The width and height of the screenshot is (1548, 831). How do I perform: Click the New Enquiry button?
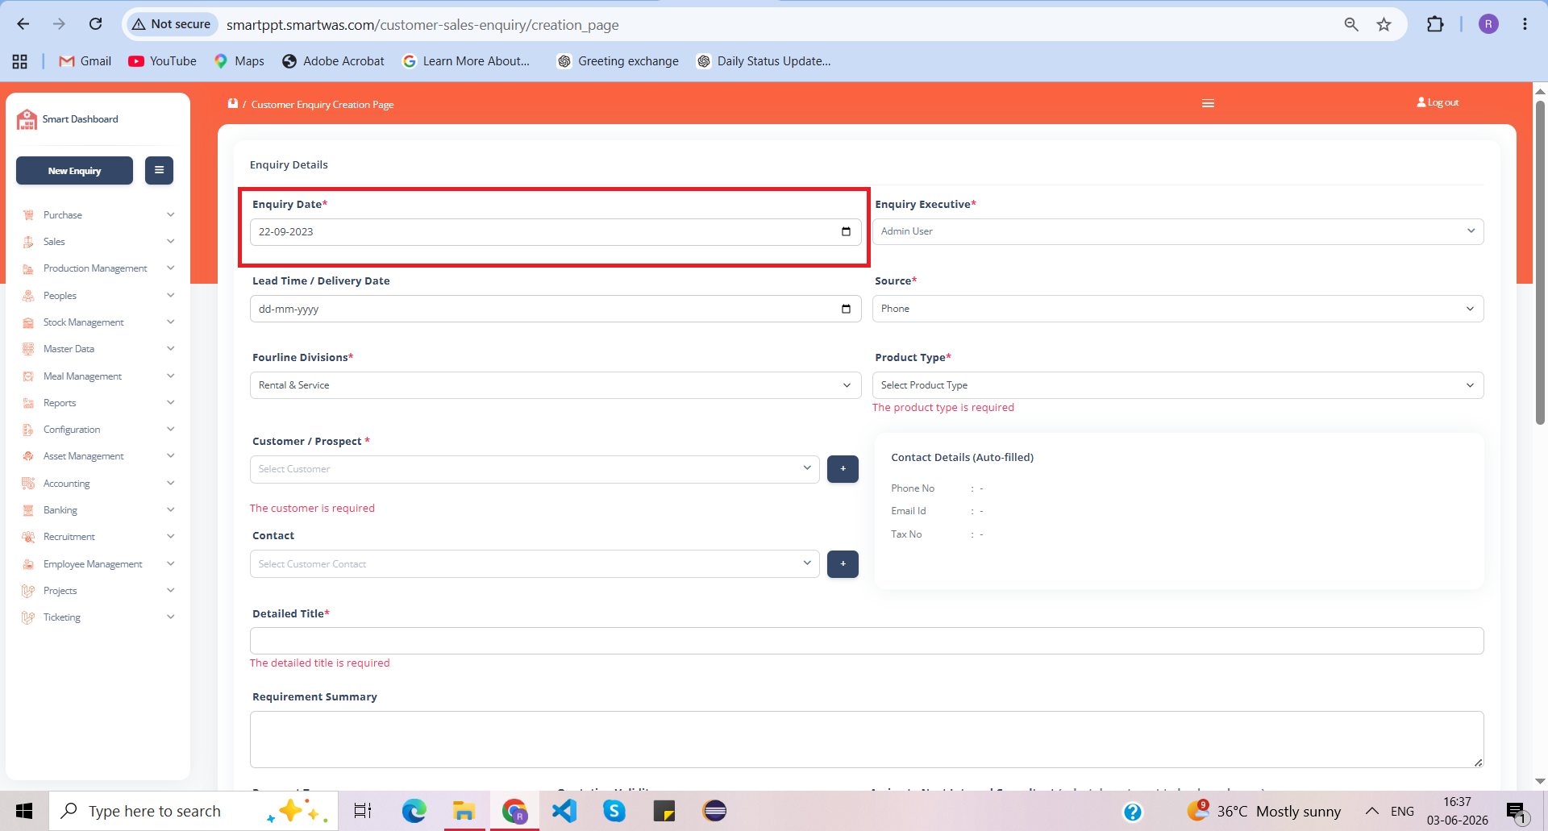74,171
